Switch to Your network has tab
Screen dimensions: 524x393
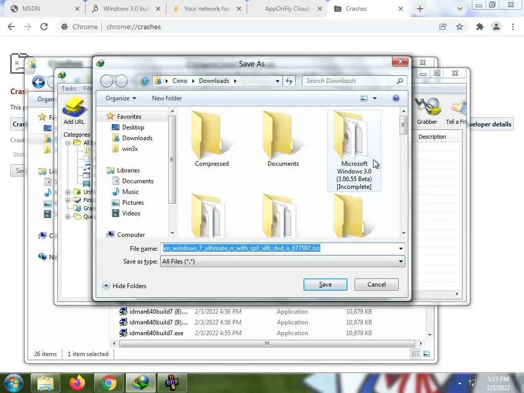point(207,9)
